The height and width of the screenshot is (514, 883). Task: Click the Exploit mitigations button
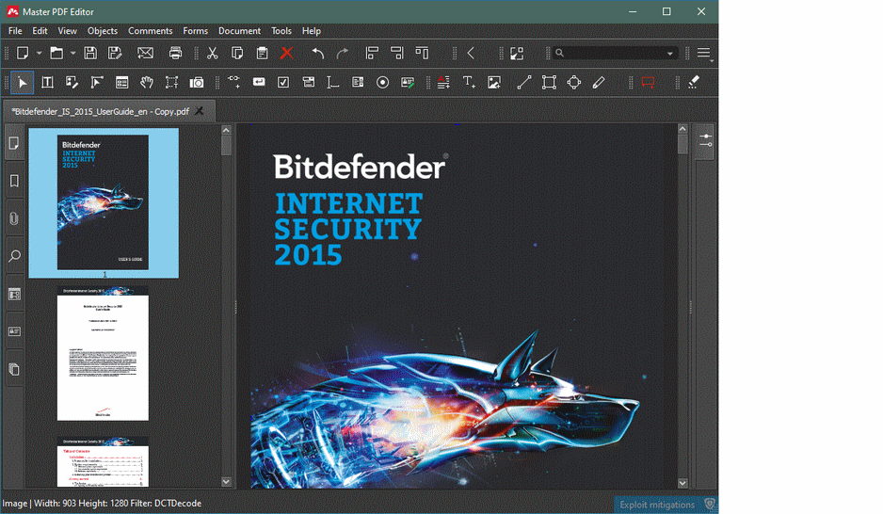[x=666, y=505]
